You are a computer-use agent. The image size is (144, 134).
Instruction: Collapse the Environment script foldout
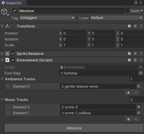[2, 60]
